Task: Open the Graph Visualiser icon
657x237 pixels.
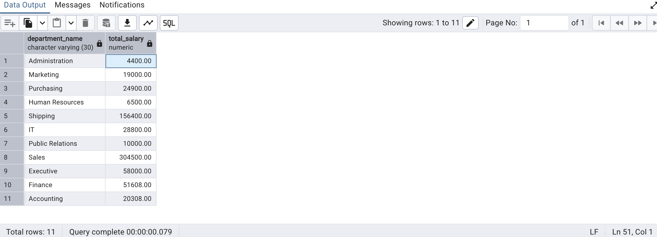Action: [148, 23]
